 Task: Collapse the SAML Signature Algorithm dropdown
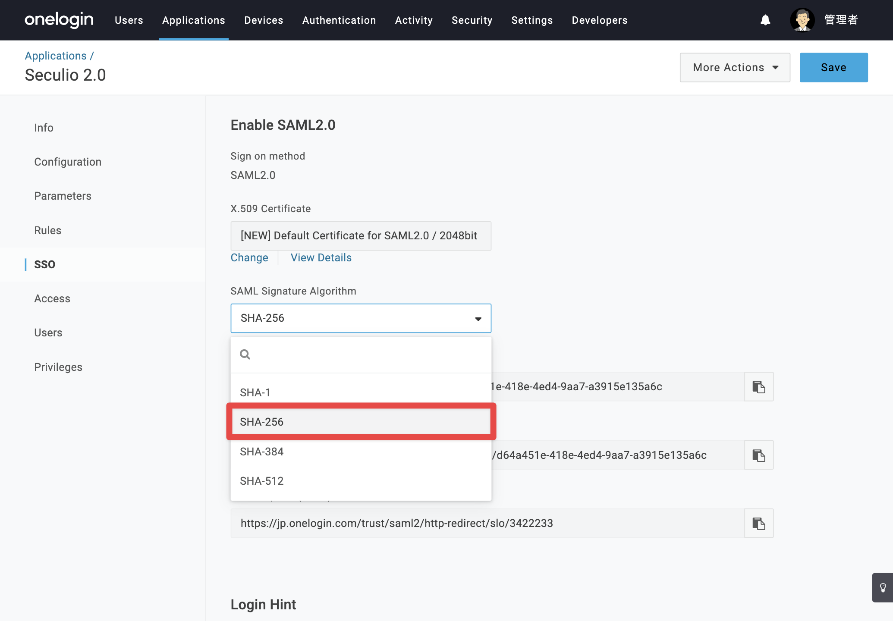coord(361,318)
